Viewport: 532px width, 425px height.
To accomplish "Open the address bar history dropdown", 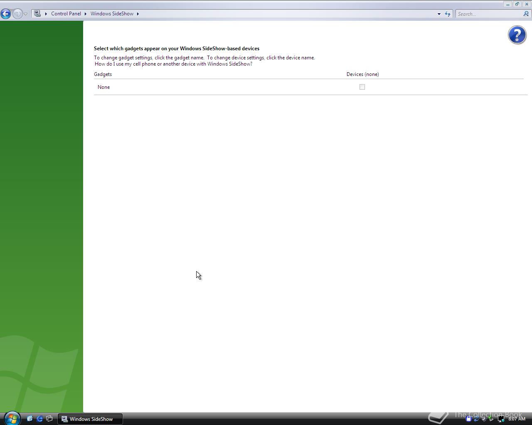I will pyautogui.click(x=439, y=14).
